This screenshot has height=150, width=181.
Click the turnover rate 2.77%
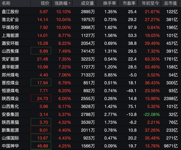tap(111, 115)
